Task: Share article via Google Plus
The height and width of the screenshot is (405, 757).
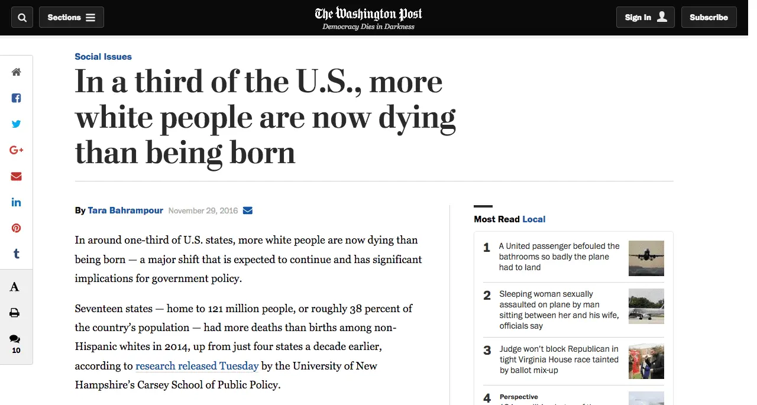Action: (16, 150)
